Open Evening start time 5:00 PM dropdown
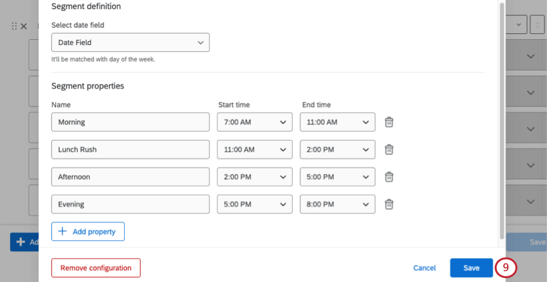547x282 pixels. coord(254,204)
